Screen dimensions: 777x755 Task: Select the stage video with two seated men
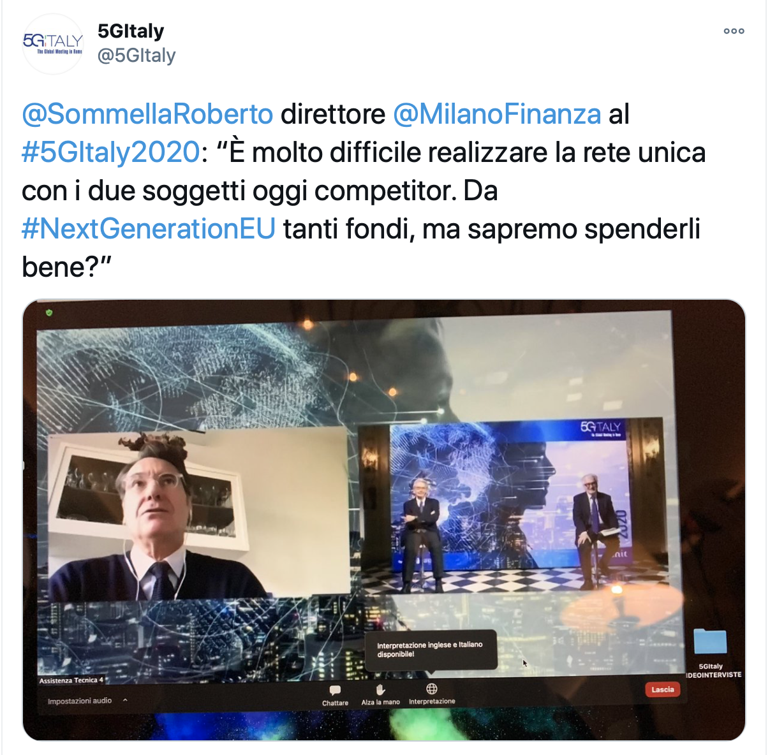pos(510,505)
